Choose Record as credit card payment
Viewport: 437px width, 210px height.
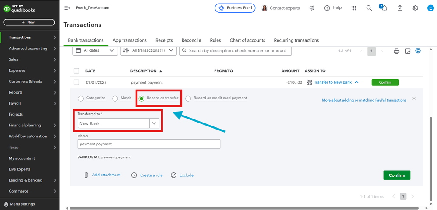(188, 98)
